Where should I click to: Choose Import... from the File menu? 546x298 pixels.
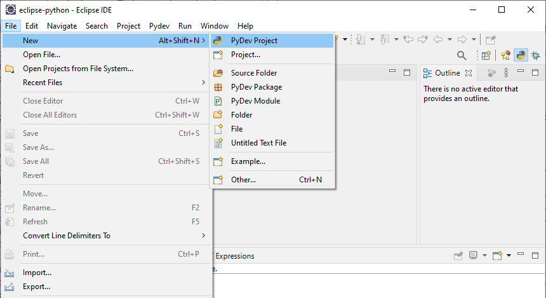pos(106,273)
